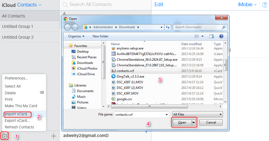This screenshot has height=141, width=269.
Task: Click Administrator in the address path
Action: tap(103, 27)
